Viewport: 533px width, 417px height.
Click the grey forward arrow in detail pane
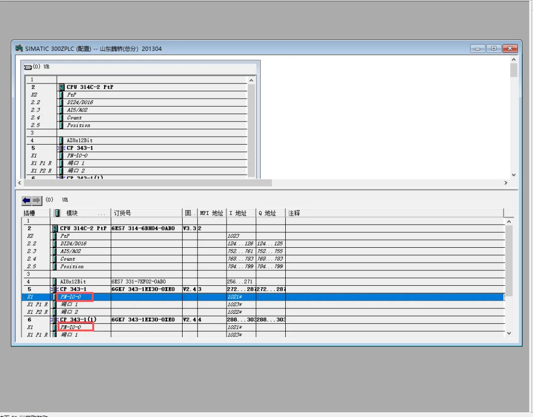[x=37, y=200]
